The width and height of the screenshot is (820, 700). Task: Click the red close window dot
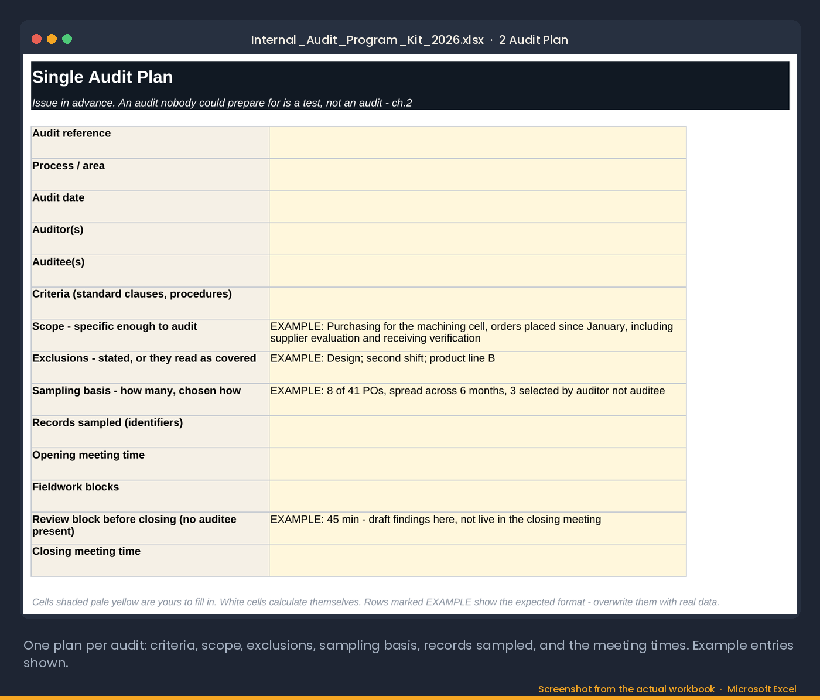click(x=36, y=39)
